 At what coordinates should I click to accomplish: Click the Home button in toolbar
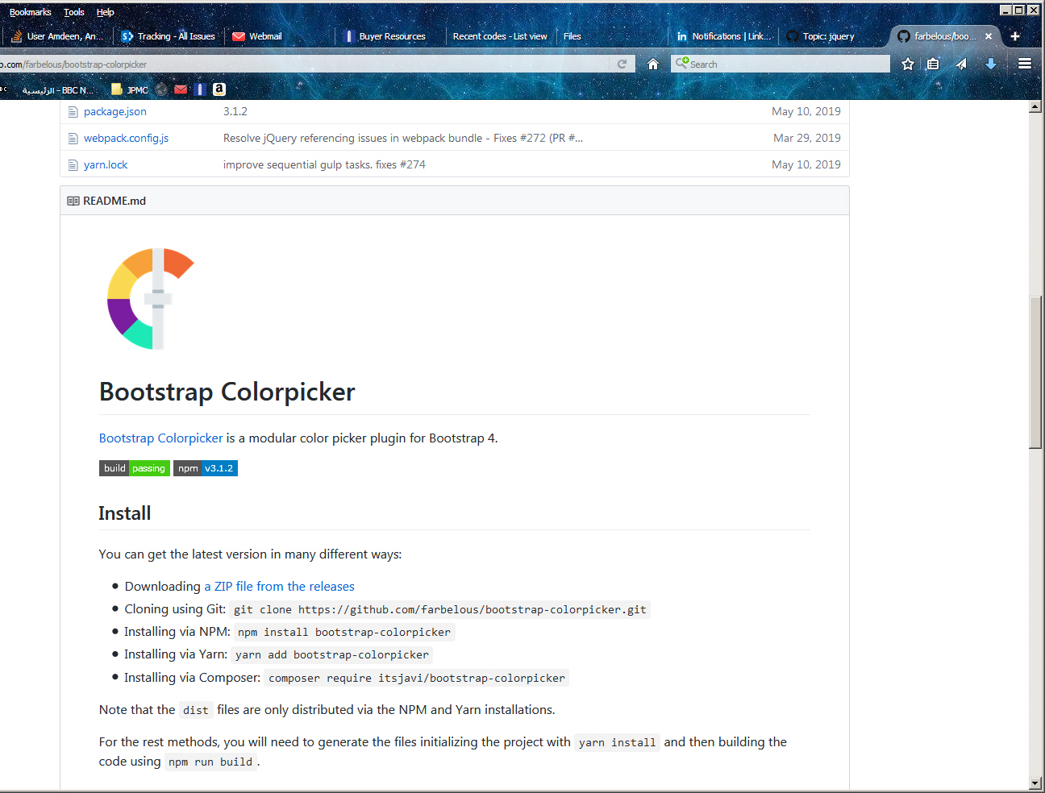click(x=653, y=64)
